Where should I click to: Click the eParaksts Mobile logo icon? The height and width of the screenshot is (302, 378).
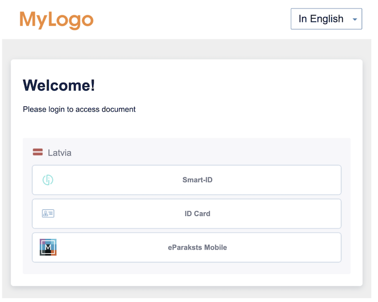click(48, 247)
